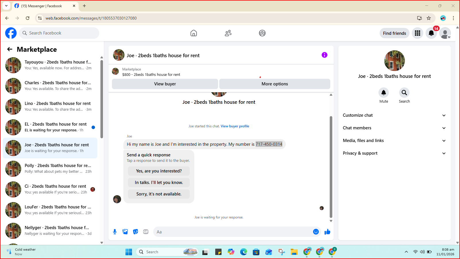Screen dimensions: 460x259
Task: Send quick response 'In talks. I'll let you know.'
Action: click(x=159, y=183)
